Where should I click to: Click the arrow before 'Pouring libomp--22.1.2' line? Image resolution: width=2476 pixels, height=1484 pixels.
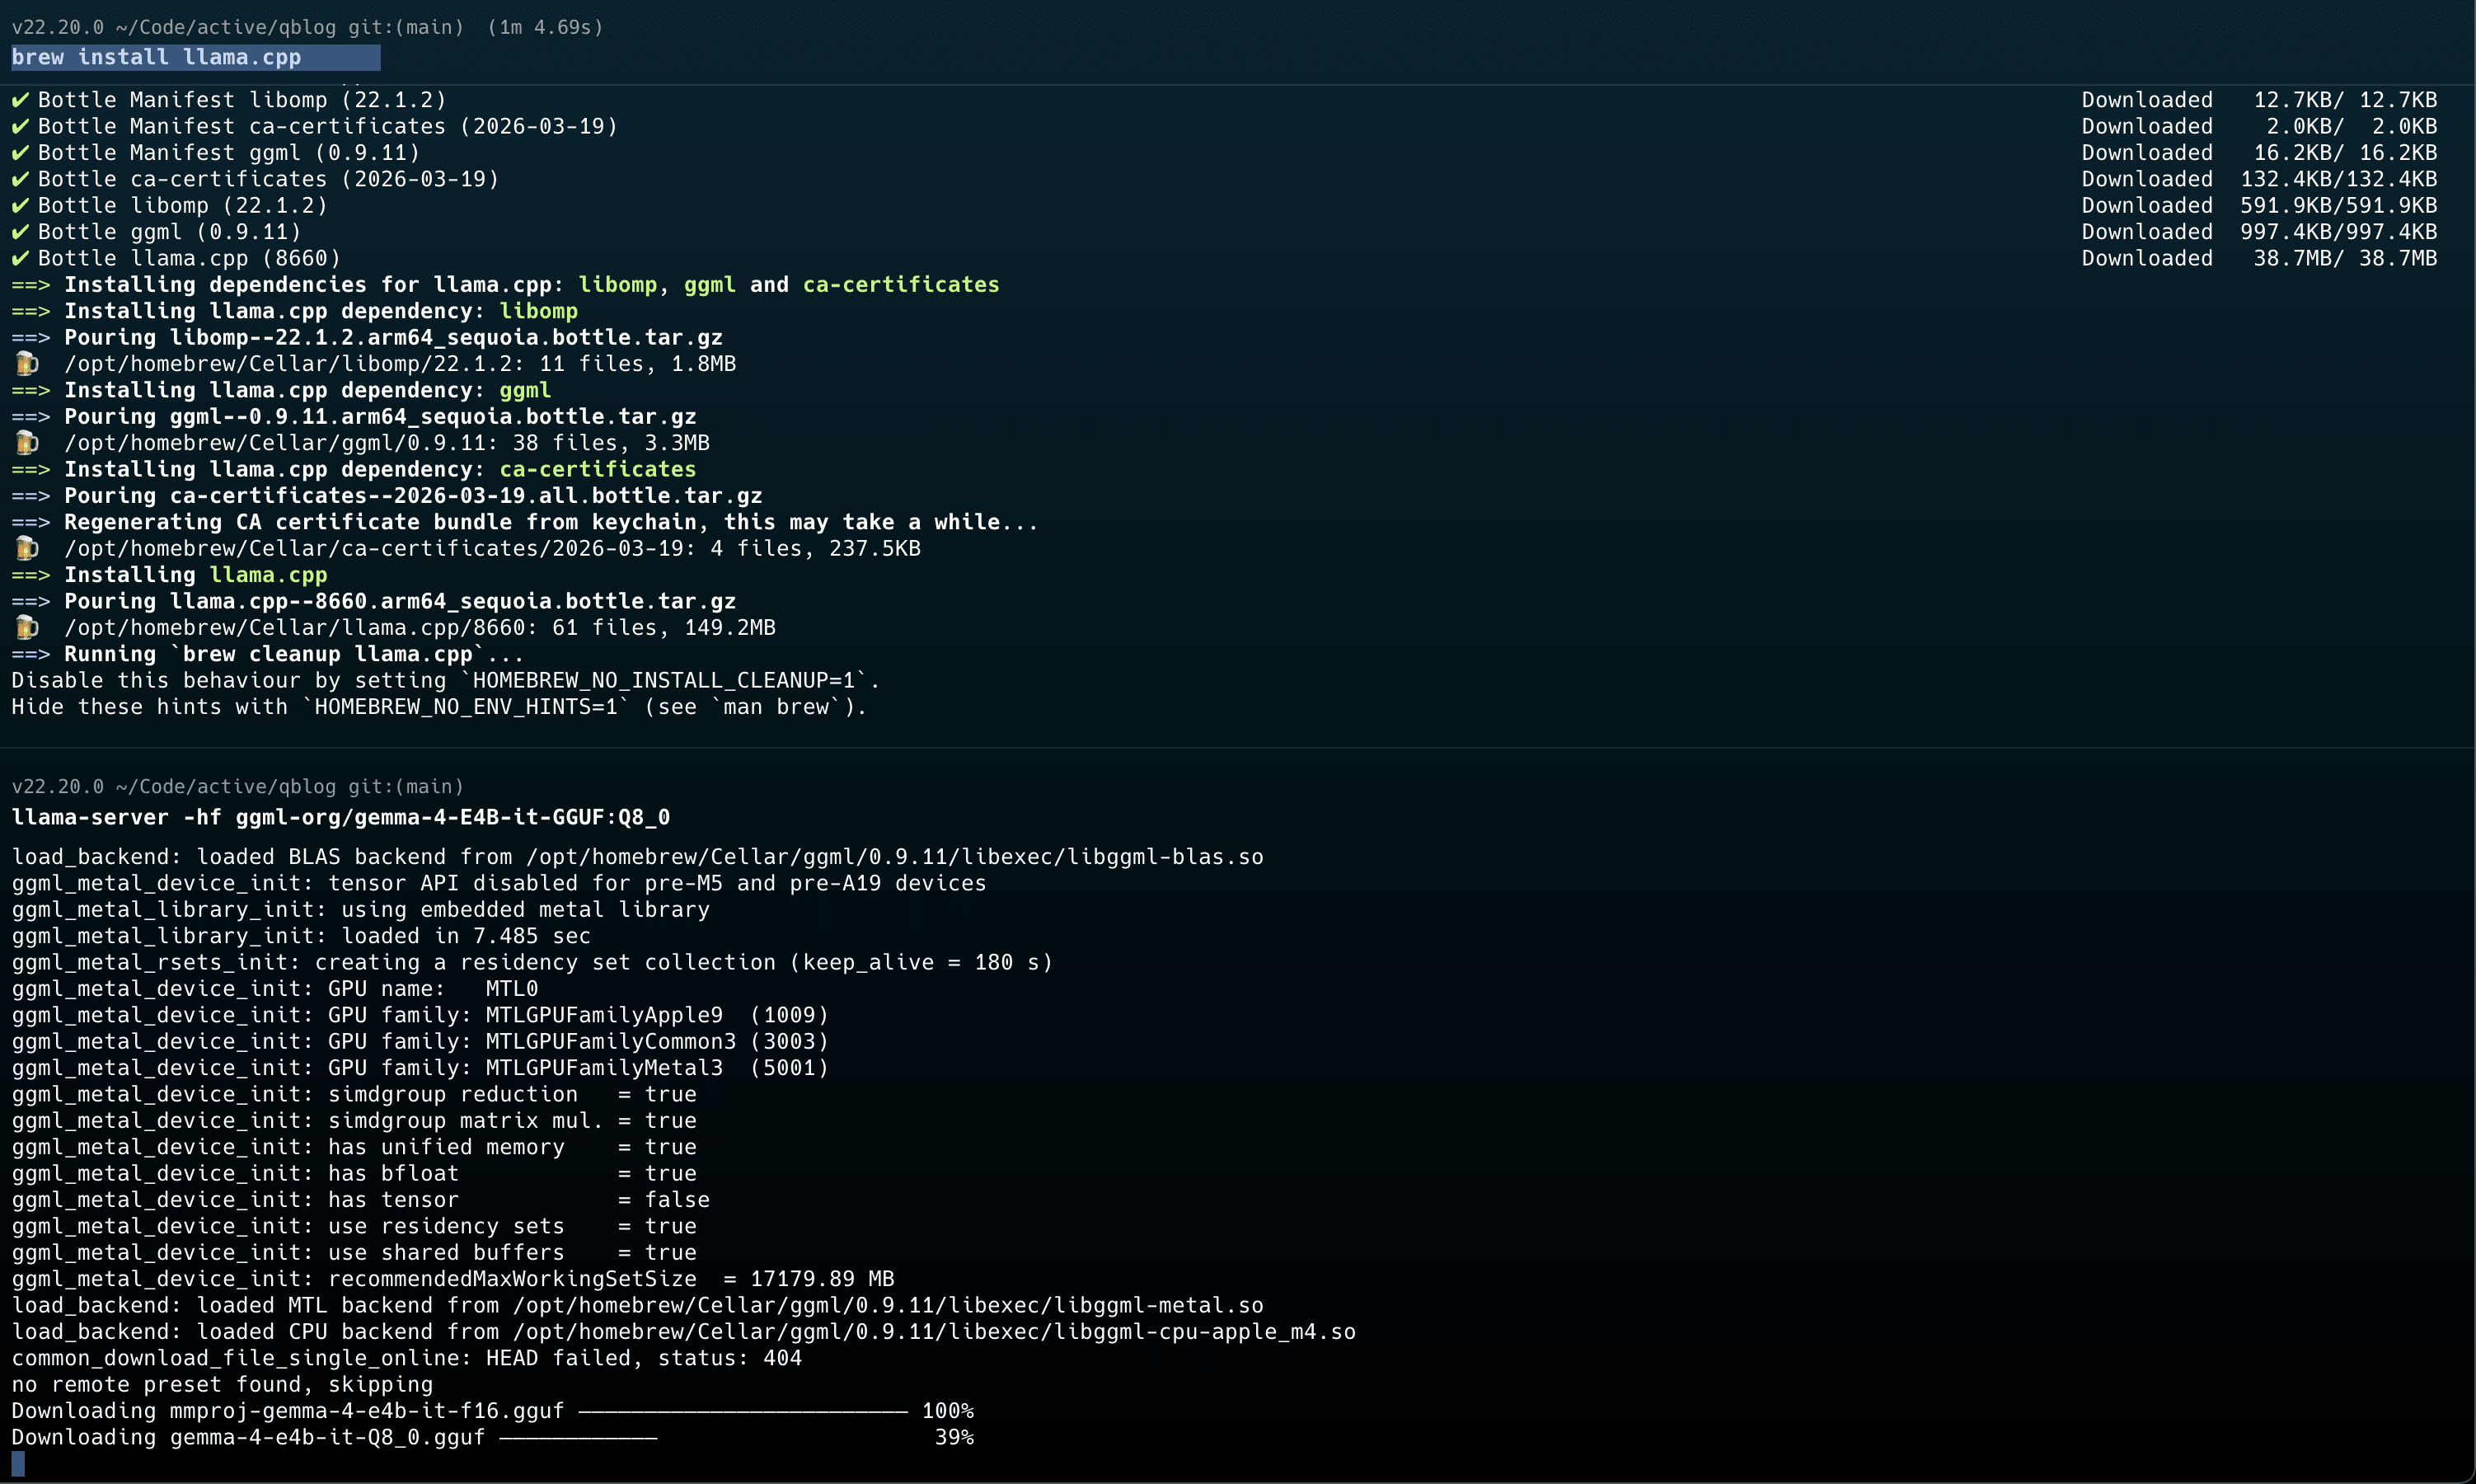[x=31, y=338]
